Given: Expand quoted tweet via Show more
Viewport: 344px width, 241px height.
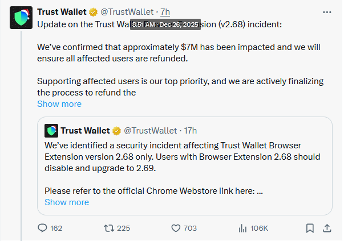Looking at the screenshot, I should (67, 202).
